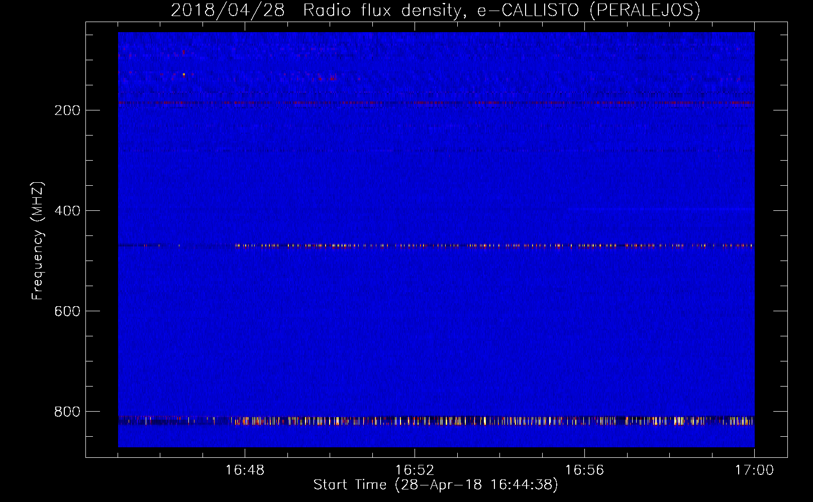The width and height of the screenshot is (813, 502).
Task: Click the 16:56 time axis label
Action: tap(584, 470)
